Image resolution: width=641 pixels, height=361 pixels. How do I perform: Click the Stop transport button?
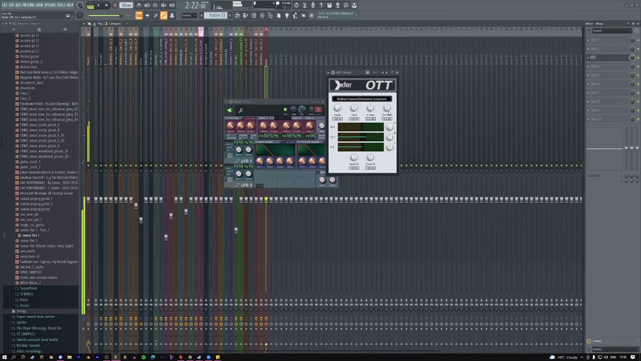point(106,5)
